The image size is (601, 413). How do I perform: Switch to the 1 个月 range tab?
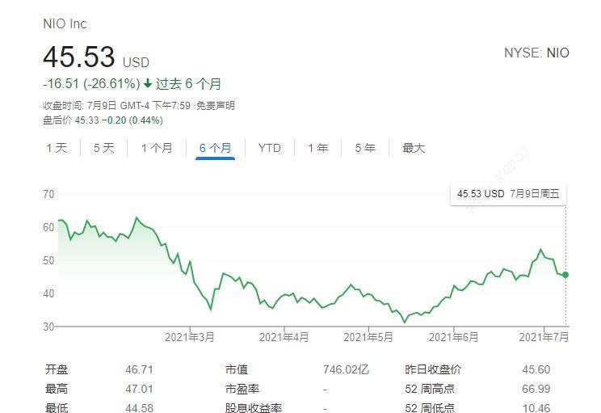tap(157, 148)
